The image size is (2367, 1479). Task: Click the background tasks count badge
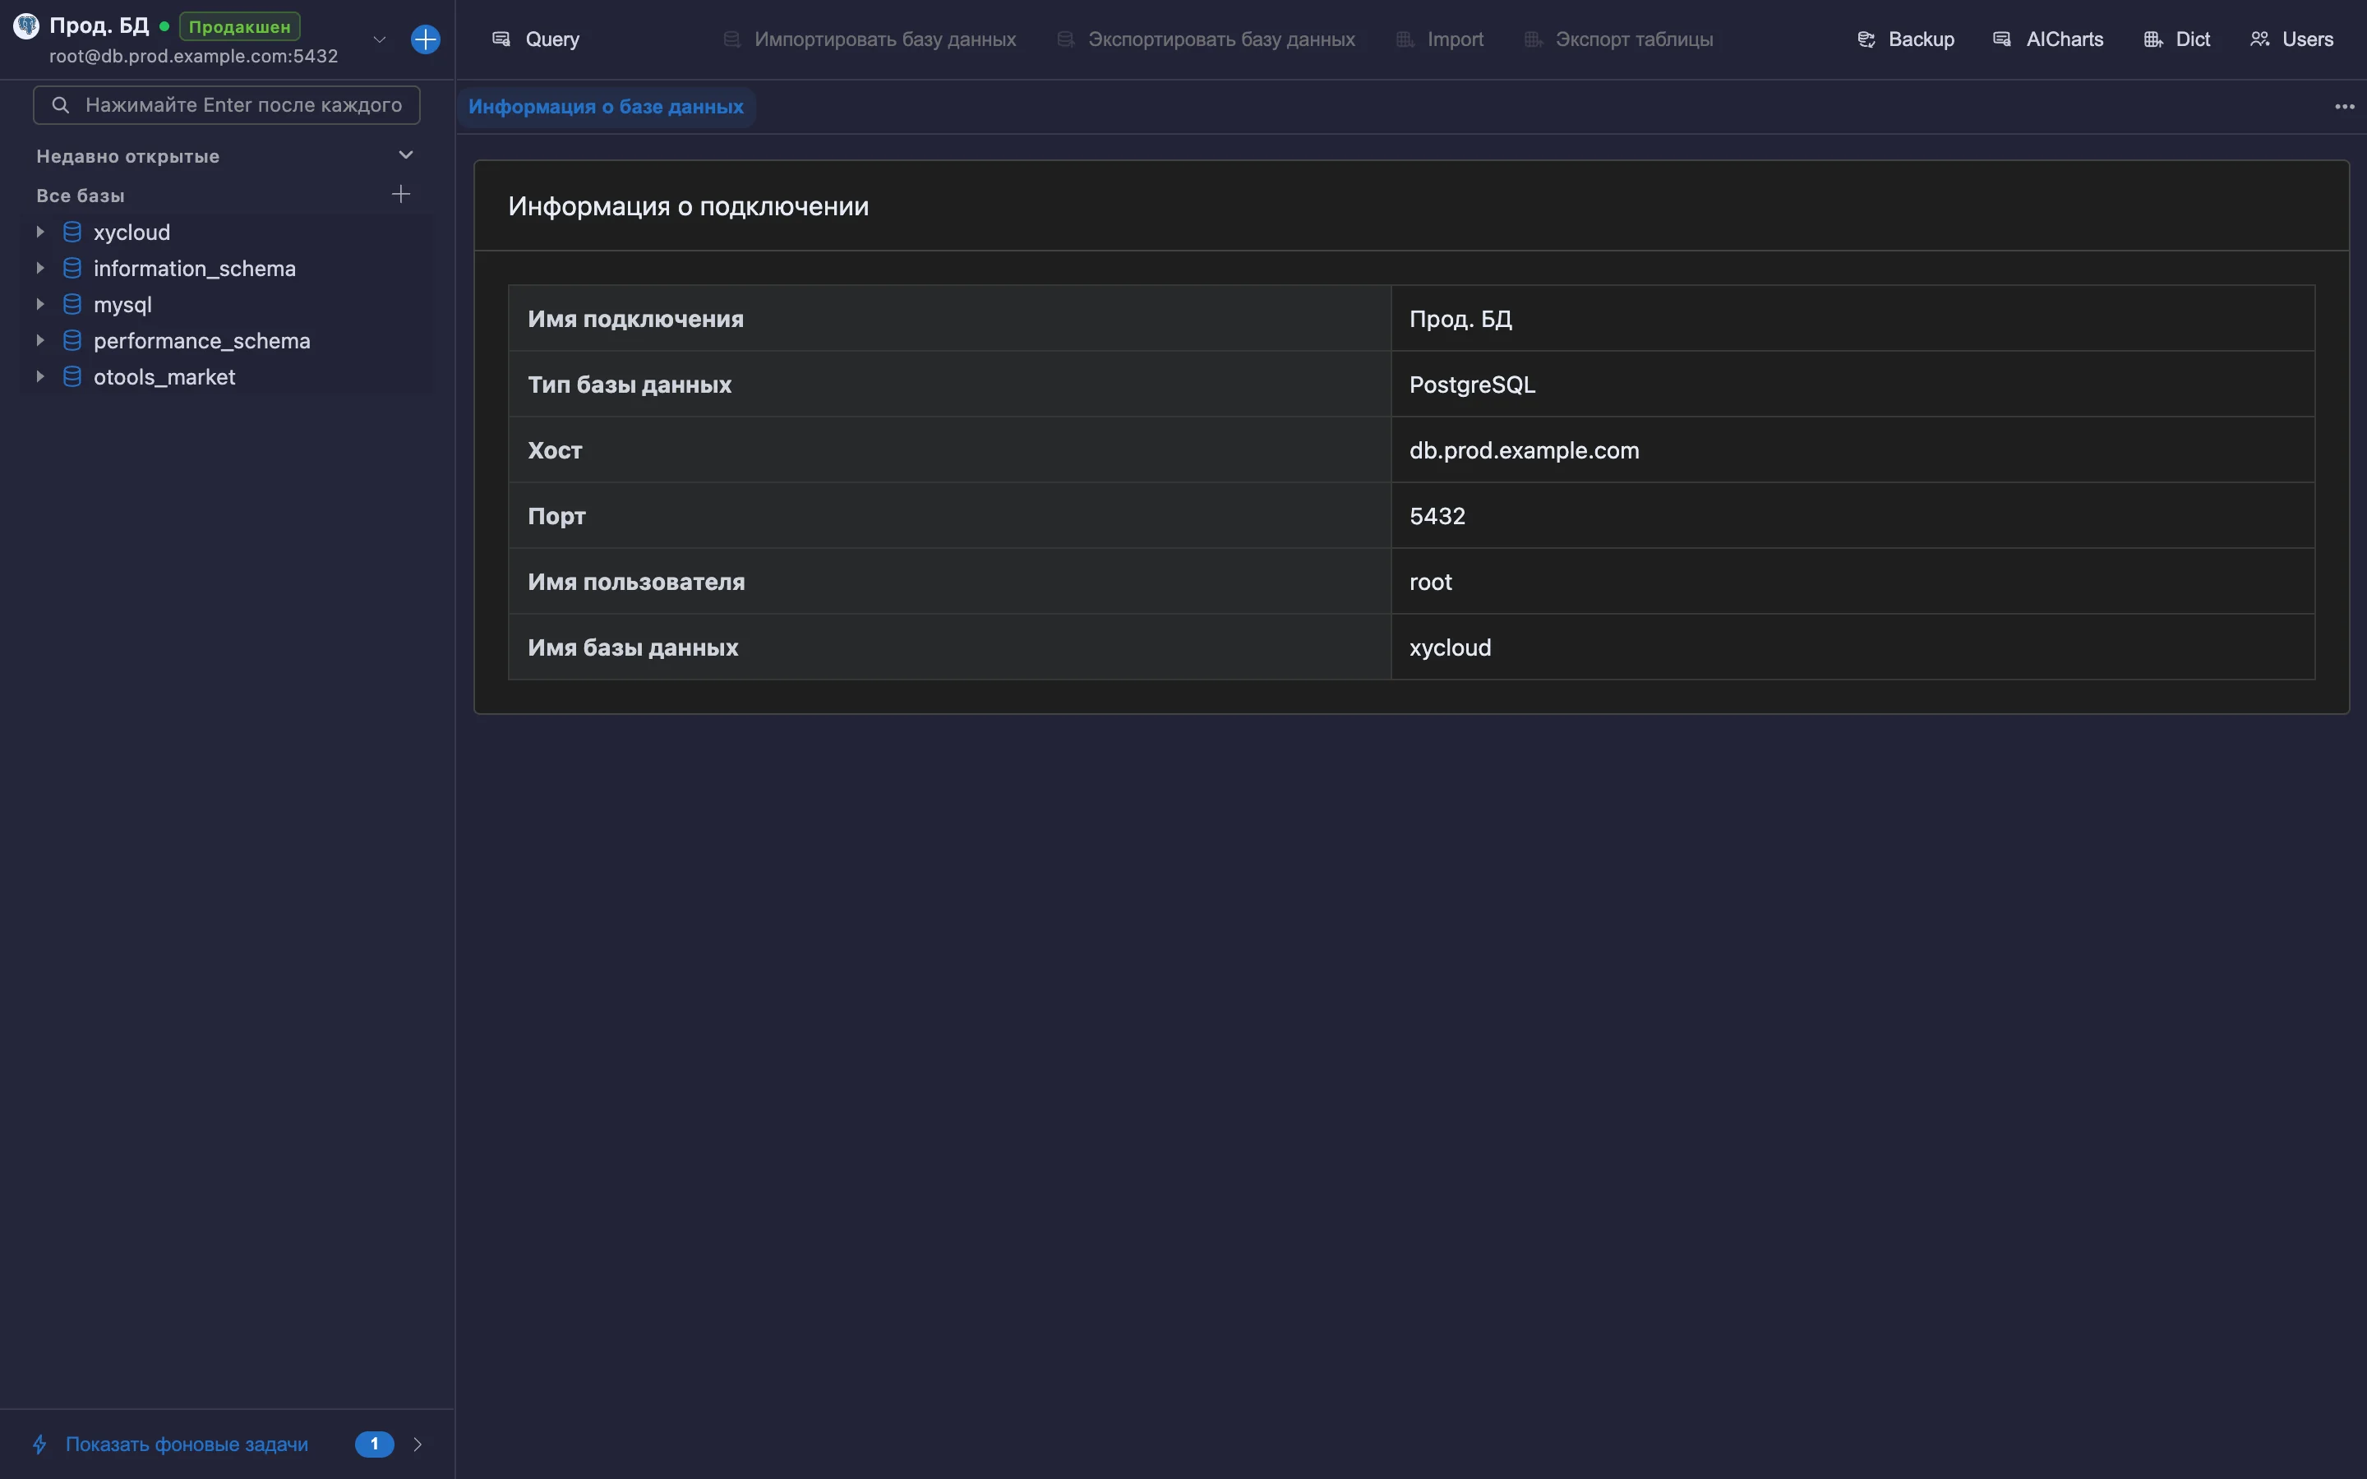pyautogui.click(x=374, y=1444)
